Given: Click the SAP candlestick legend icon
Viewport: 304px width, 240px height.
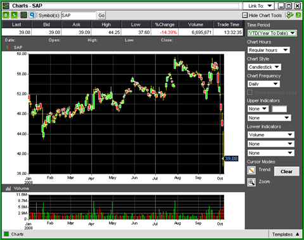Looking at the screenshot, I should 8,47.
